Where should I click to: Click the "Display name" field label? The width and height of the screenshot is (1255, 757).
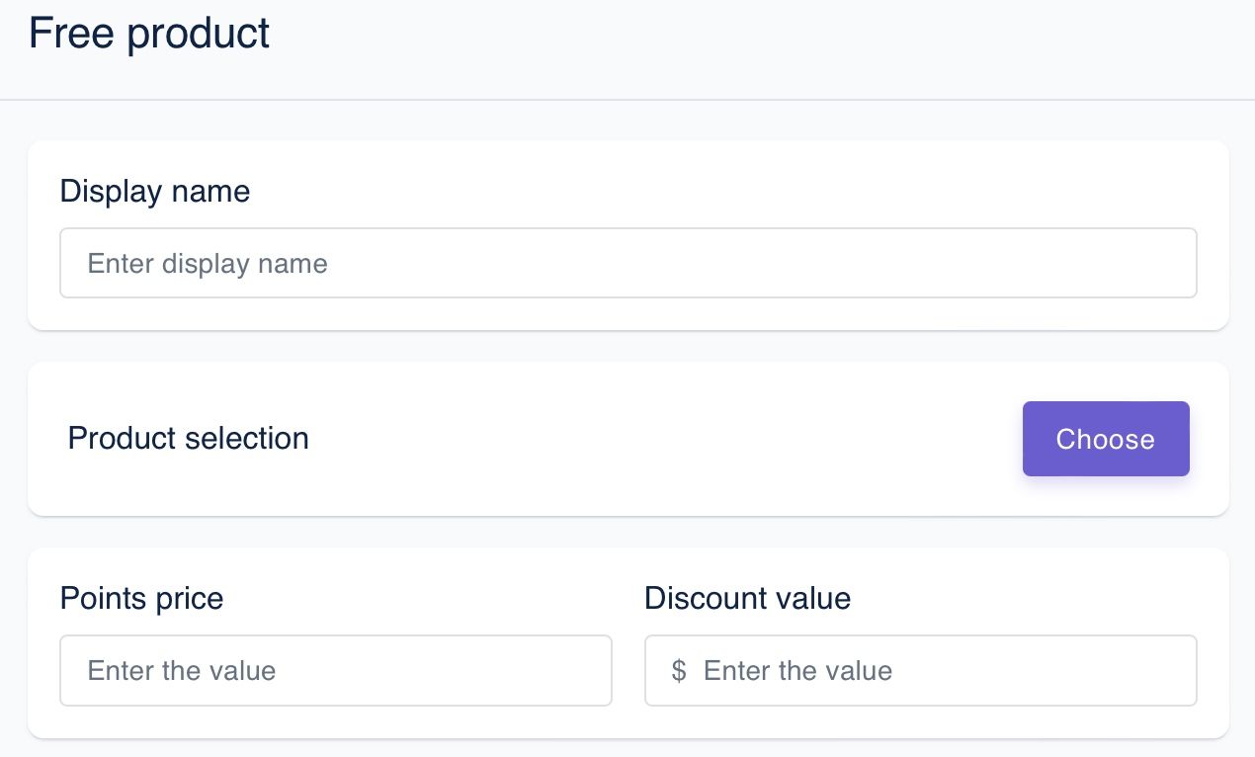[x=155, y=191]
